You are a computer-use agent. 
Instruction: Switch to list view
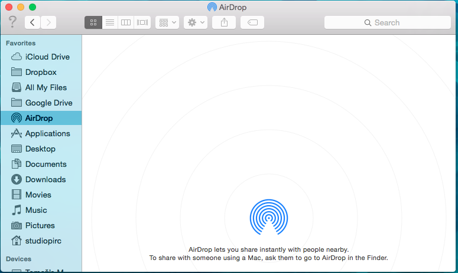tap(110, 22)
